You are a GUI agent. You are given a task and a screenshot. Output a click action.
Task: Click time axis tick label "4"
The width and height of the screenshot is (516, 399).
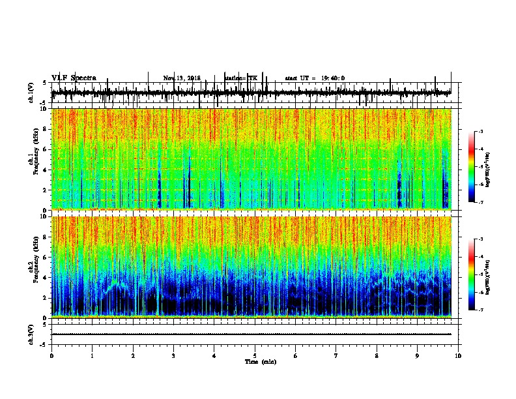click(x=214, y=356)
